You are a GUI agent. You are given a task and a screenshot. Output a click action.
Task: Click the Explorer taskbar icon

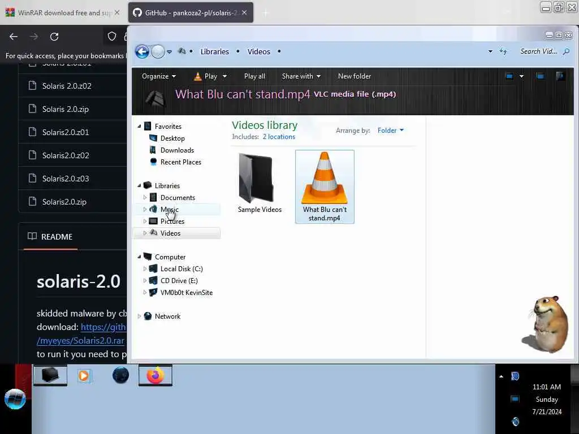click(50, 375)
